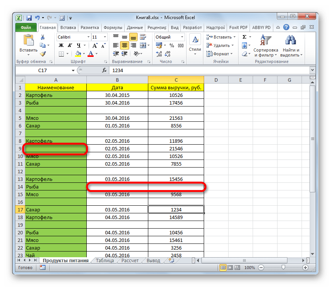Toggle underline Ч formatting
The width and height of the screenshot is (331, 287).
(x=78, y=45)
